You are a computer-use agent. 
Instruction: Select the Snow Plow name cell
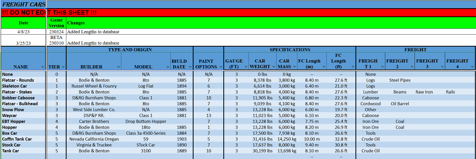tap(23, 110)
